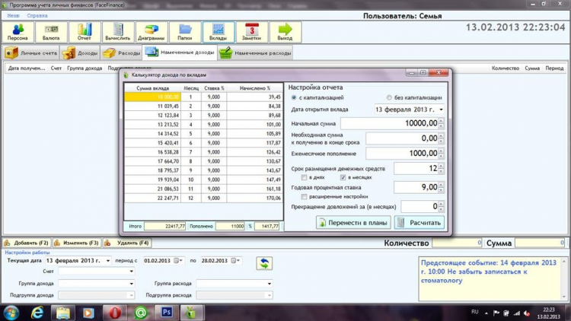This screenshot has height=321, width=571.
Task: Open Mail.ru agent icon on taskbar
Action: 141,313
